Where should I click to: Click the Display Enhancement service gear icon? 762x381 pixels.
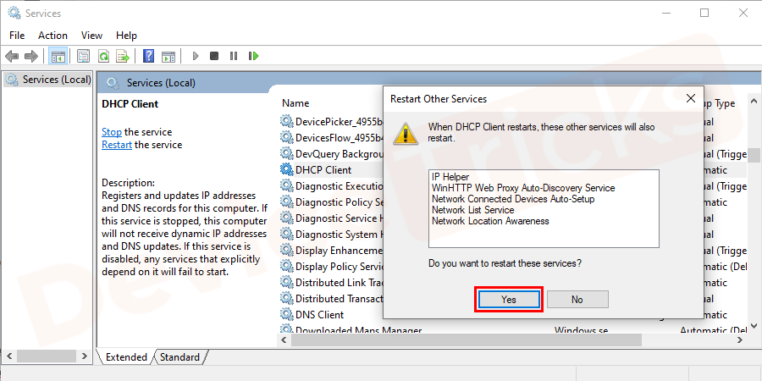(287, 251)
